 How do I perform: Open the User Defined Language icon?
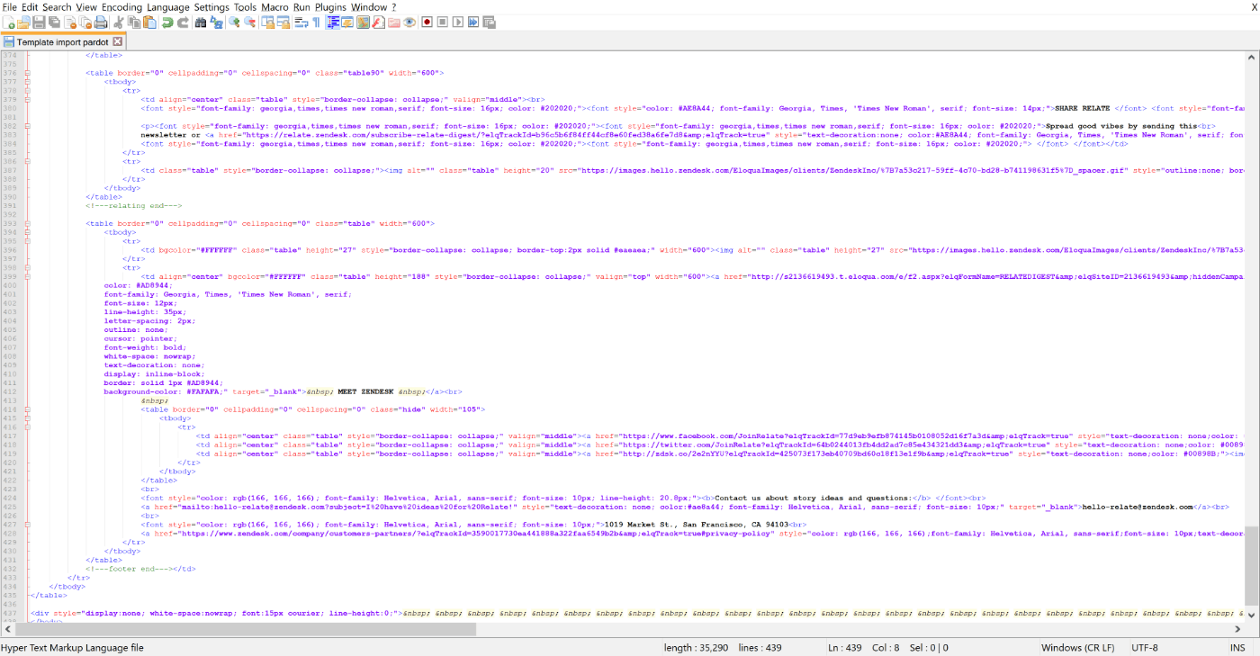[347, 22]
